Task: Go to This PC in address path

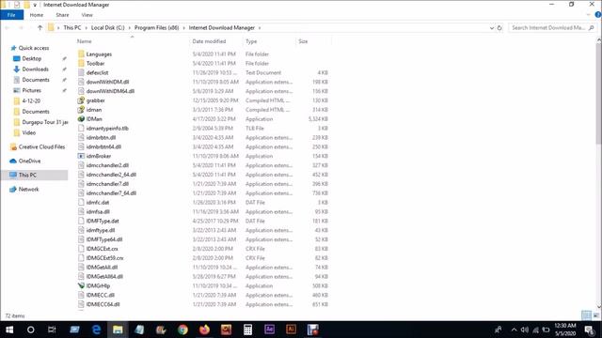Action: point(72,27)
